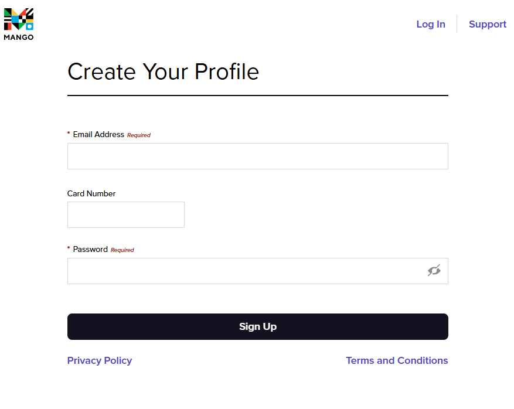Click the MANGO wordmark under the logo
The width and height of the screenshot is (514, 409).
pos(19,37)
